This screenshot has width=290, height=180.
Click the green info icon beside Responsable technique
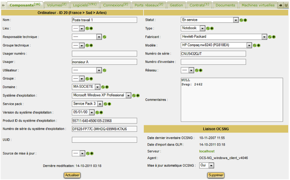coord(104,37)
